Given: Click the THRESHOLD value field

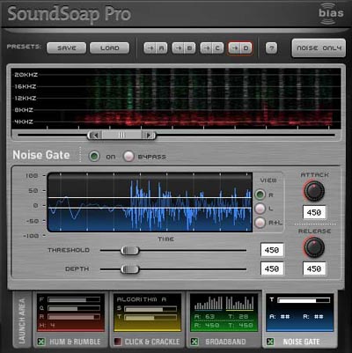Looking at the screenshot, I should pyautogui.click(x=272, y=250).
